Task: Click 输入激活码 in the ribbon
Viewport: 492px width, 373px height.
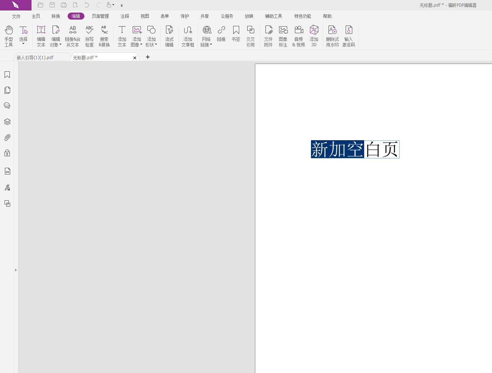Action: pyautogui.click(x=349, y=35)
